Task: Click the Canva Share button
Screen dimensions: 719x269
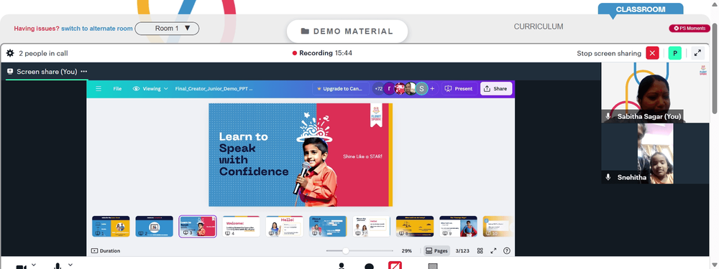Action: 496,89
